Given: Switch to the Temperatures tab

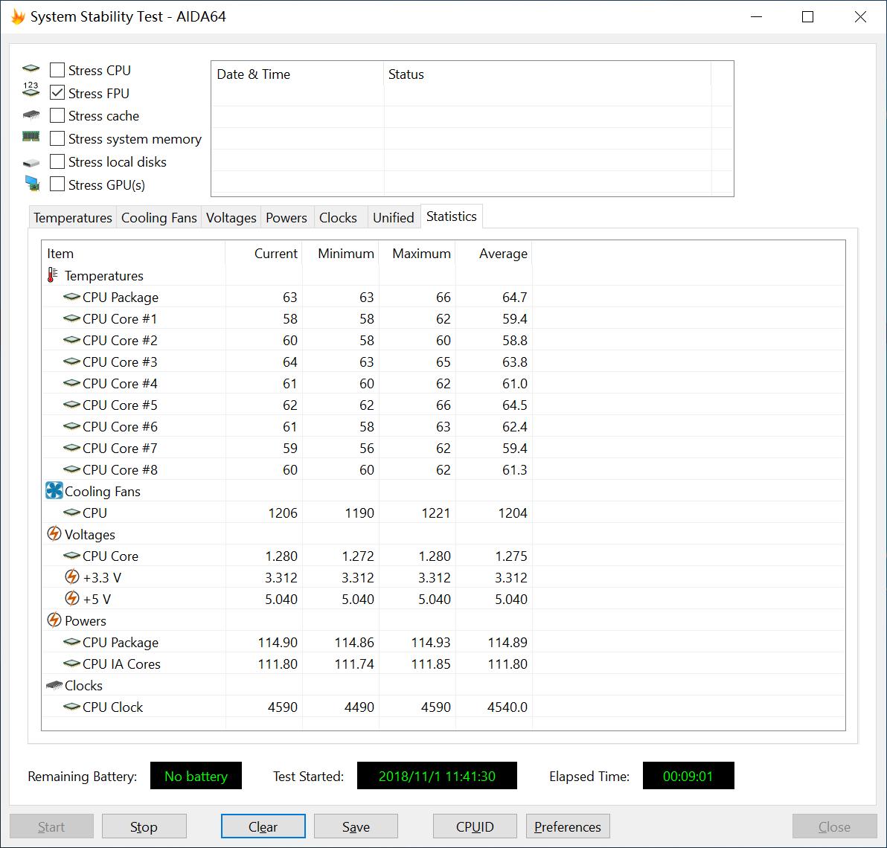Looking at the screenshot, I should tap(72, 217).
